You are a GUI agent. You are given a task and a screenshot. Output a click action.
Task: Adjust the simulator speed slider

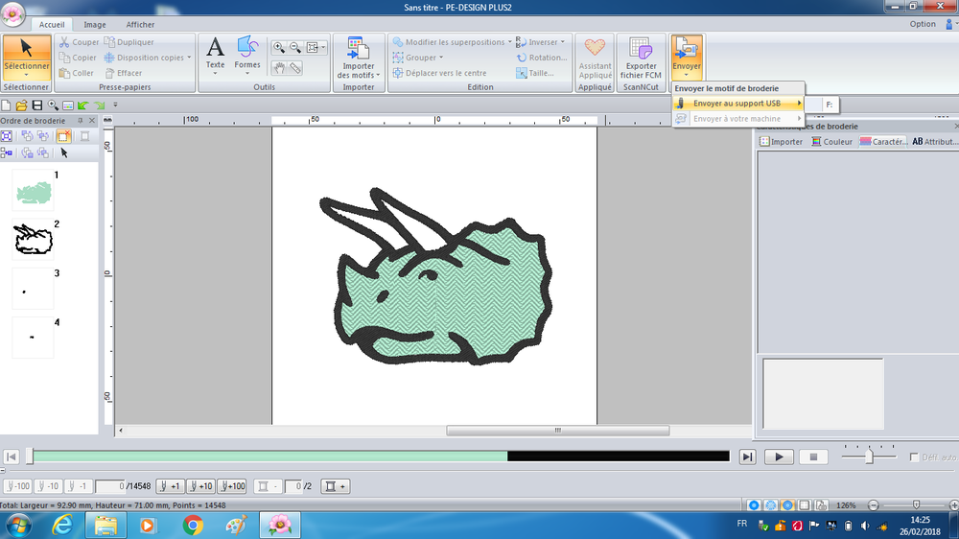pyautogui.click(x=869, y=457)
